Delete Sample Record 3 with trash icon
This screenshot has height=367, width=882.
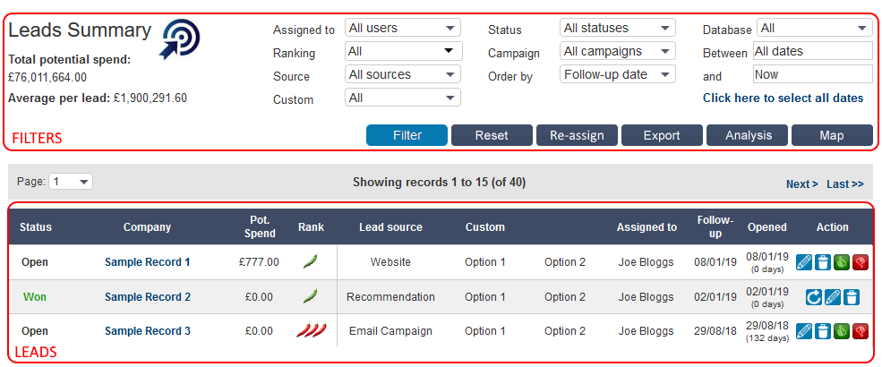pyautogui.click(x=823, y=331)
